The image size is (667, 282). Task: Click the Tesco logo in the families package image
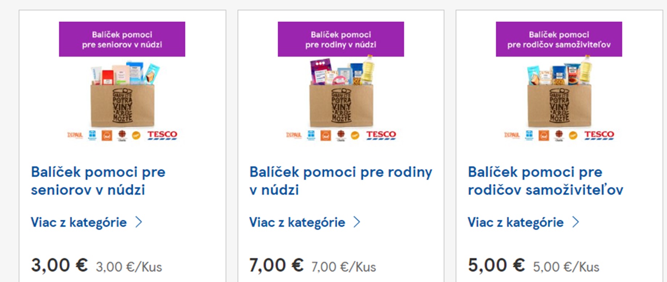(381, 135)
